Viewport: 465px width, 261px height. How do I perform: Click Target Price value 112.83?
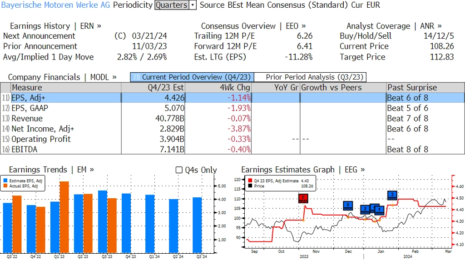tap(442, 57)
